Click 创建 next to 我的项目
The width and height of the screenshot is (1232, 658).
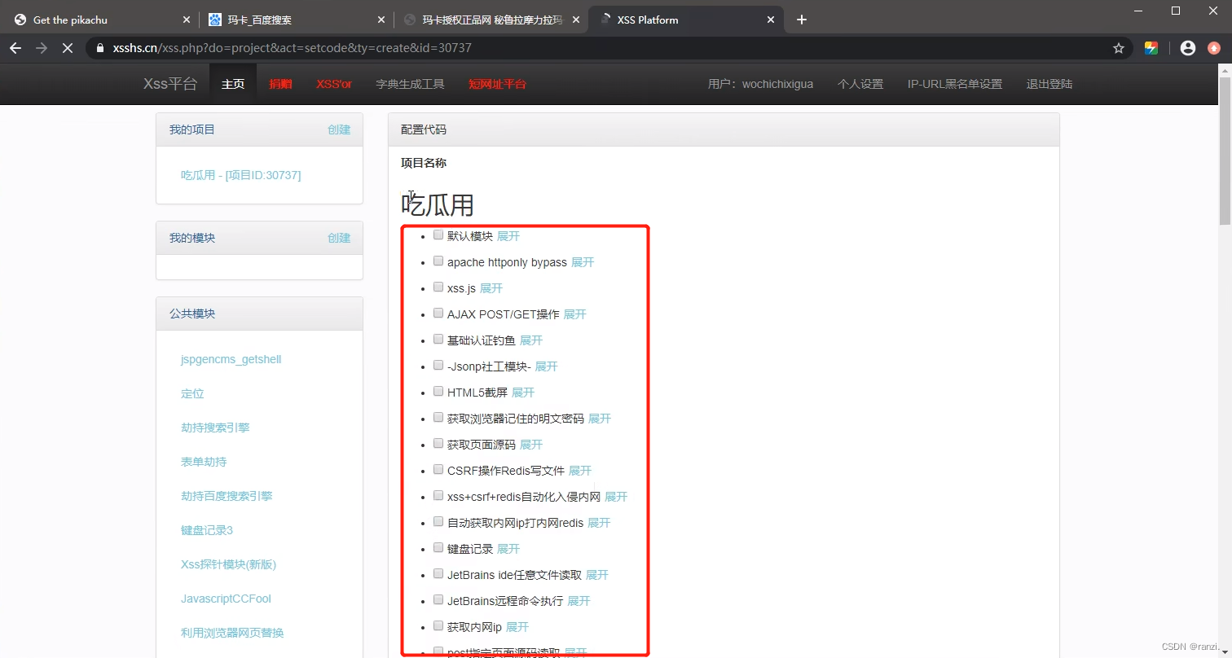pyautogui.click(x=339, y=129)
